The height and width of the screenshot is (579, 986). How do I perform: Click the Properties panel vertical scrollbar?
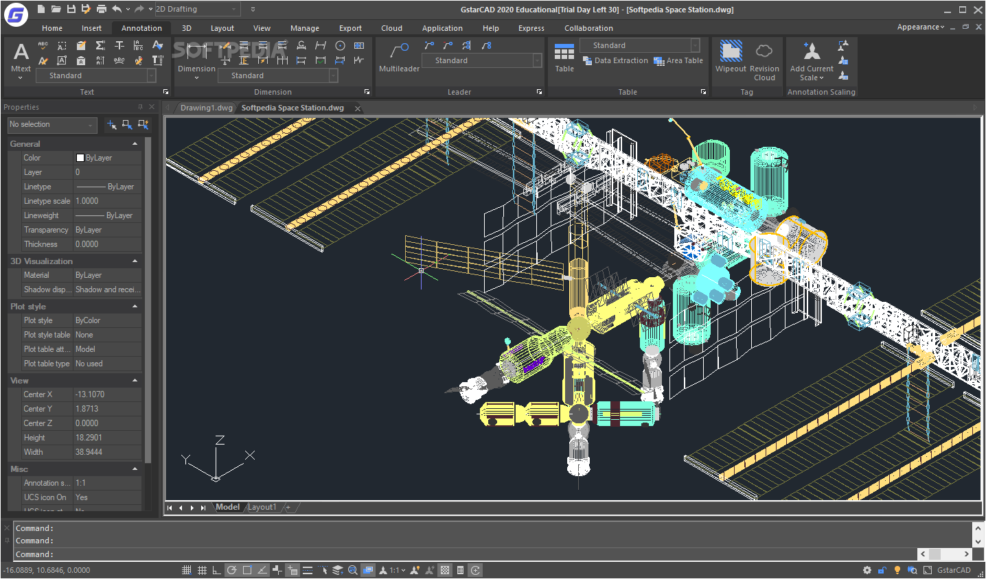point(148,300)
